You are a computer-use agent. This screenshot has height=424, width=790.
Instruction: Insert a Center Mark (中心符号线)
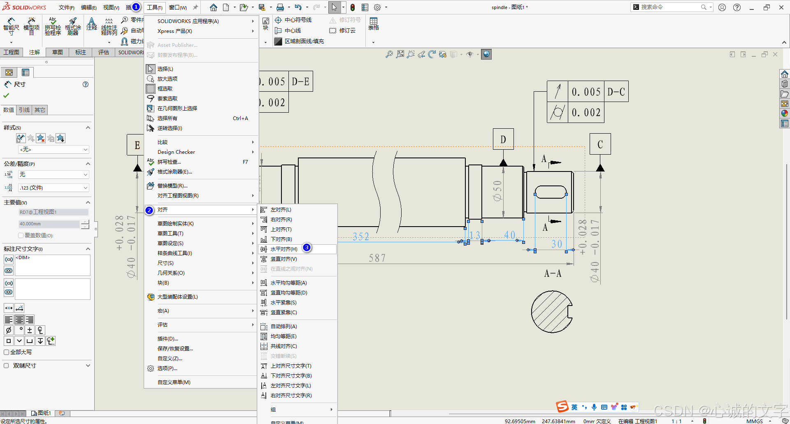pos(293,20)
